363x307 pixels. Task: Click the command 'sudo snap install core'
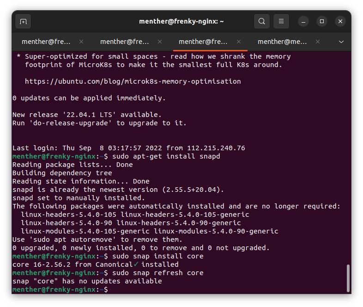(x=157, y=256)
